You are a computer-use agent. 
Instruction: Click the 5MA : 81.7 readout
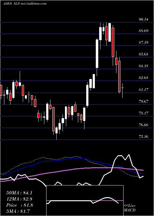18,211
